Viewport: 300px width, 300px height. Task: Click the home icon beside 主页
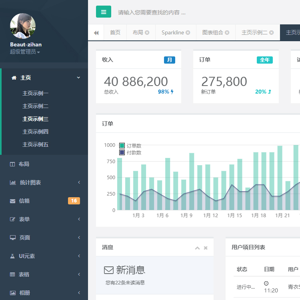pos(14,78)
